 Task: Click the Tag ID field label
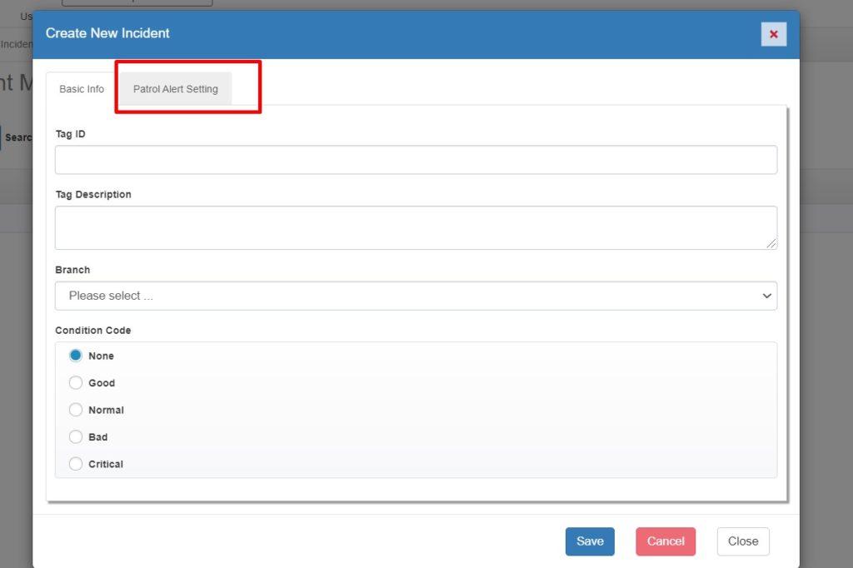pyautogui.click(x=70, y=134)
